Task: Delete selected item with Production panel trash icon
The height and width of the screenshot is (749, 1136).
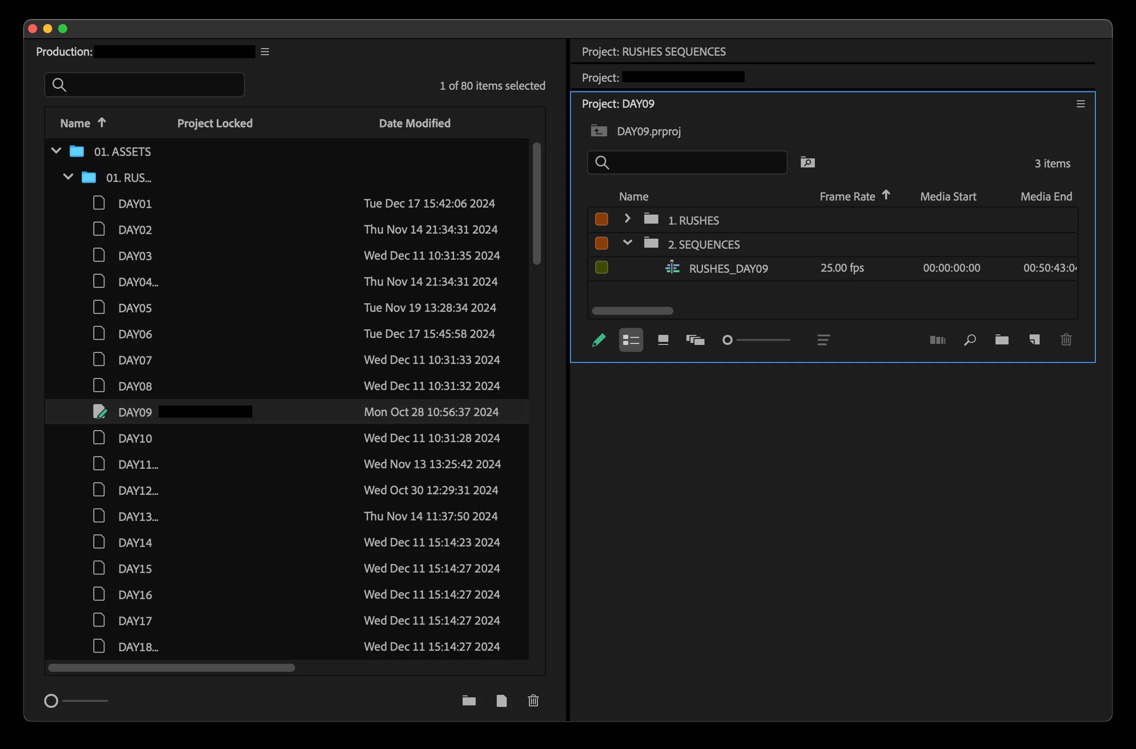Action: [x=533, y=701]
